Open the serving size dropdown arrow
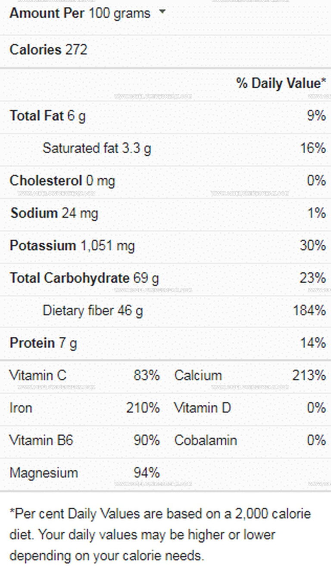331x576 pixels. click(x=162, y=12)
